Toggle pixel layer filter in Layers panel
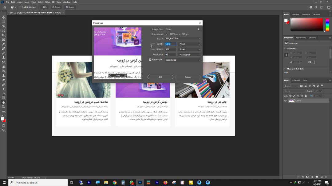 pos(301,86)
